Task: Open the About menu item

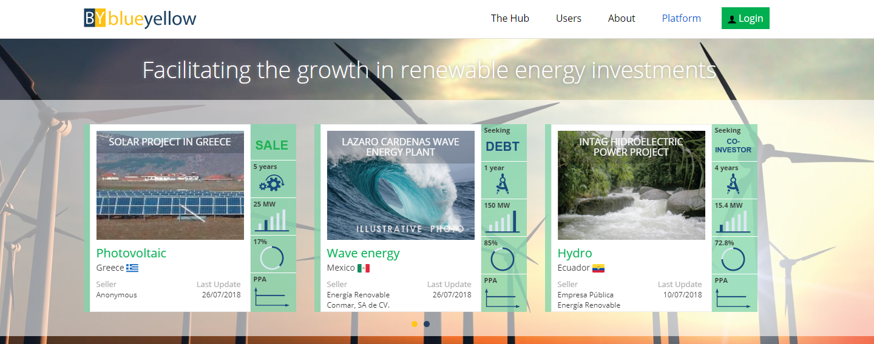Action: click(622, 18)
